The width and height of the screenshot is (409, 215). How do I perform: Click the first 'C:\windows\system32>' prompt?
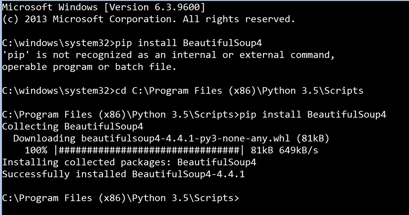point(58,43)
